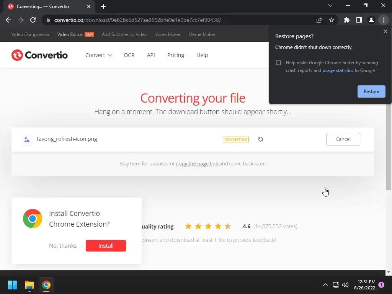The width and height of the screenshot is (392, 294).
Task: Open the network tray icon
Action: click(x=336, y=285)
